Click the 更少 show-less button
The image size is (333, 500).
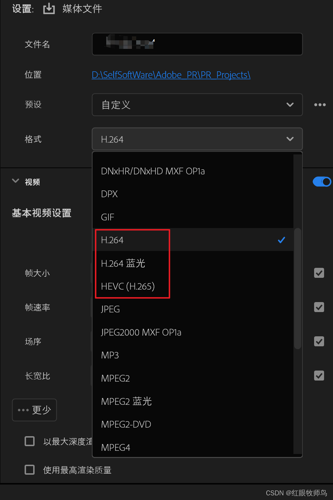click(x=35, y=410)
